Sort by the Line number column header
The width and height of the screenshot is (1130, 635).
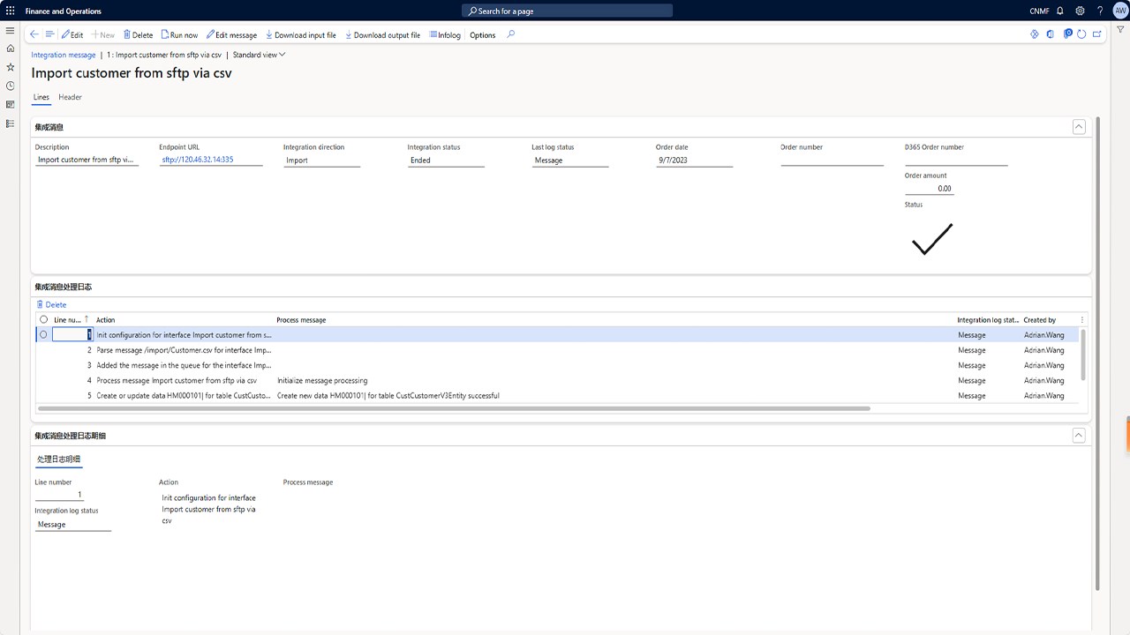coord(72,320)
